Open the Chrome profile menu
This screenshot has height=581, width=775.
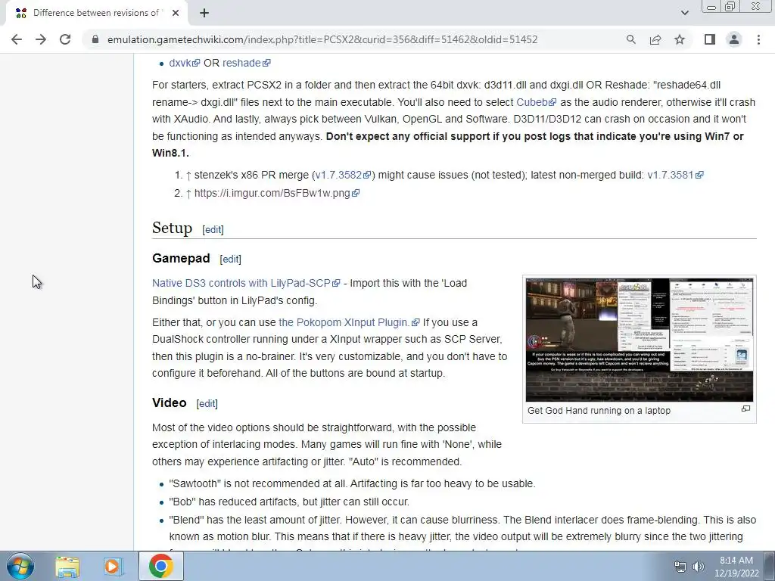click(x=734, y=39)
